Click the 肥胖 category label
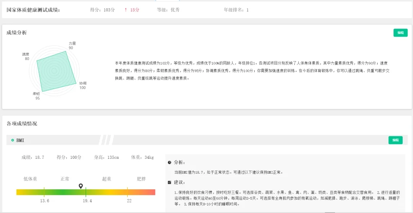413x213 pixels. click(141, 179)
